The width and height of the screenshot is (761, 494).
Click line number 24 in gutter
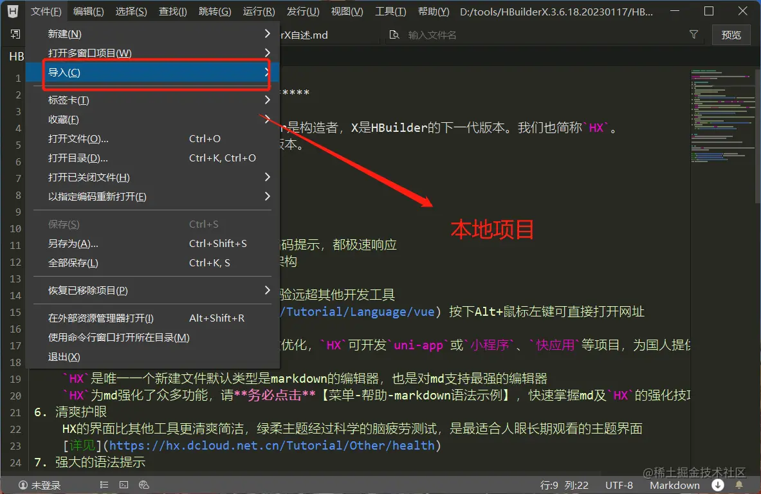15,462
